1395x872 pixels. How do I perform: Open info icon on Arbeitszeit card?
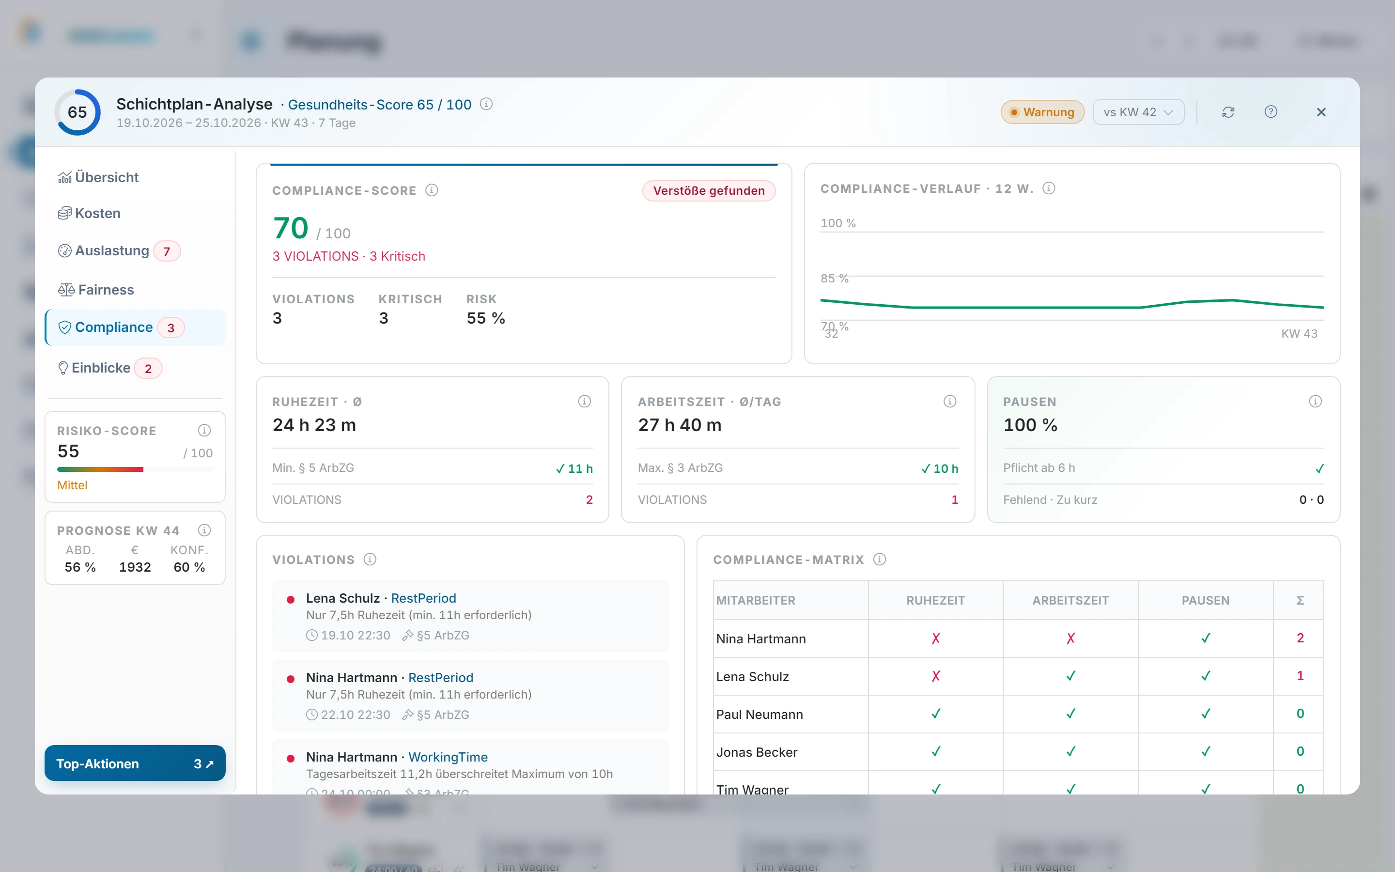pos(949,402)
